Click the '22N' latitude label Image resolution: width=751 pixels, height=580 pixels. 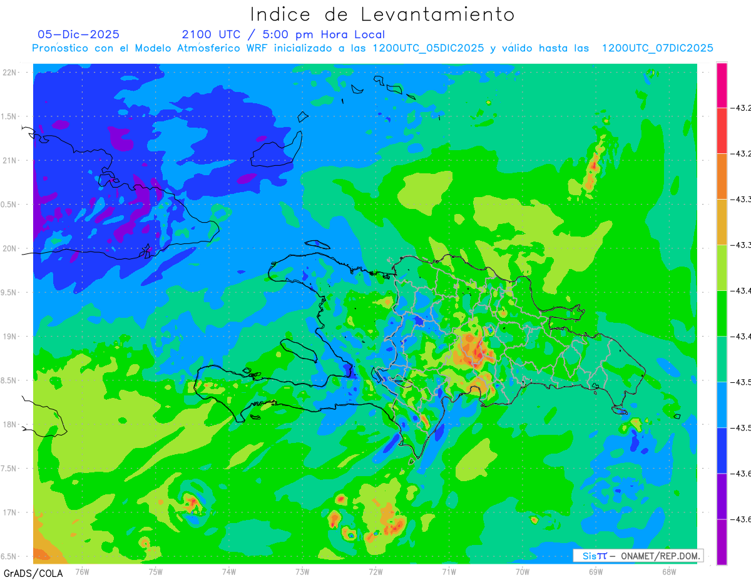click(x=11, y=73)
